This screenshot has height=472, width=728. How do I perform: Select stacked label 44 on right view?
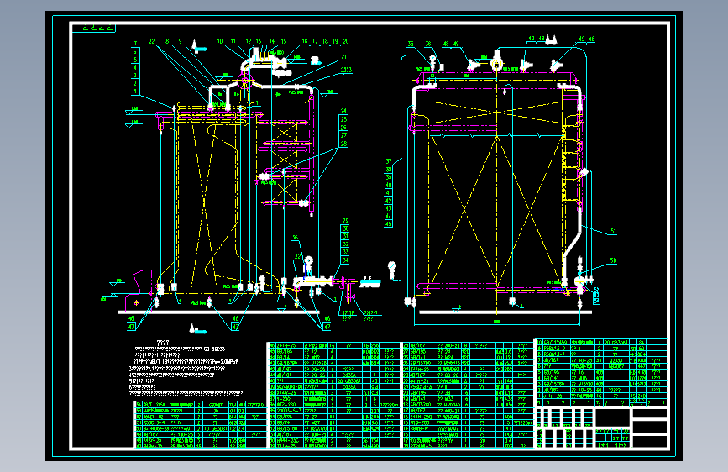coord(389,216)
